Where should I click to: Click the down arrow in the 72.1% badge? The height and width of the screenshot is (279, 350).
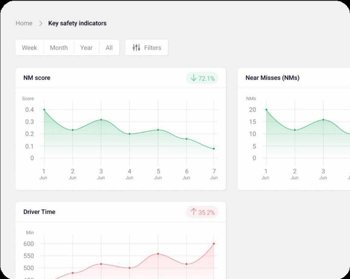pyautogui.click(x=193, y=78)
